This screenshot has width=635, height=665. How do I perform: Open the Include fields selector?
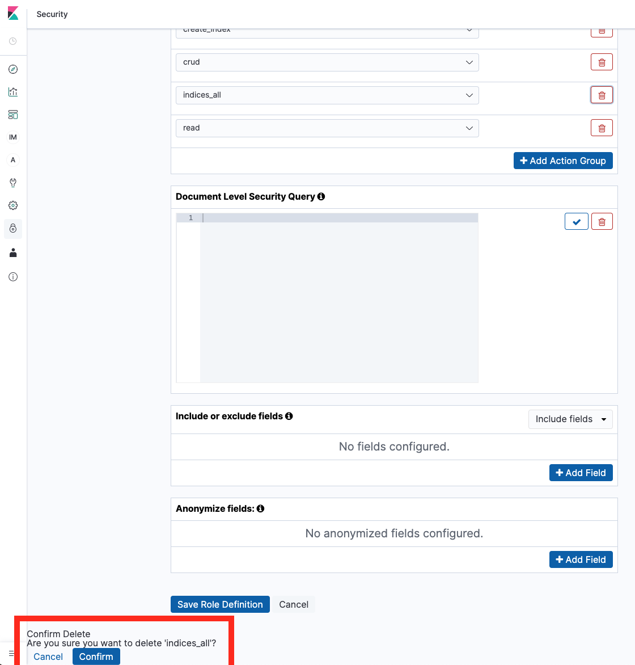click(570, 419)
